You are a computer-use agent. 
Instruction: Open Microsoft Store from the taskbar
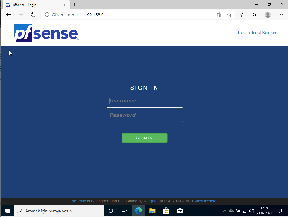[166, 211]
